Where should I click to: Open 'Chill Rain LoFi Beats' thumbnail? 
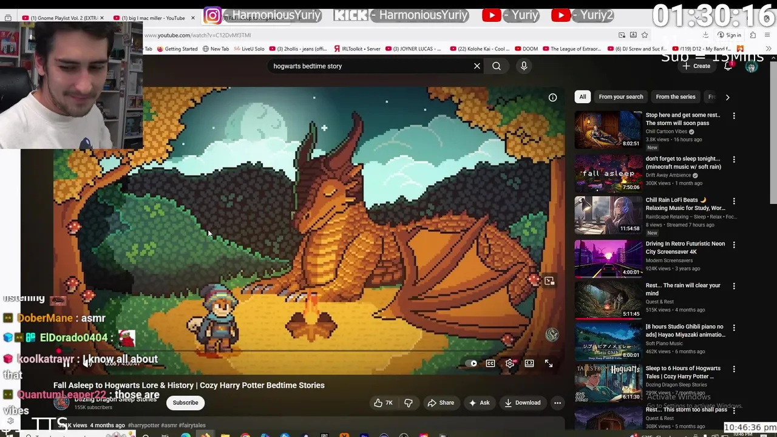point(608,214)
